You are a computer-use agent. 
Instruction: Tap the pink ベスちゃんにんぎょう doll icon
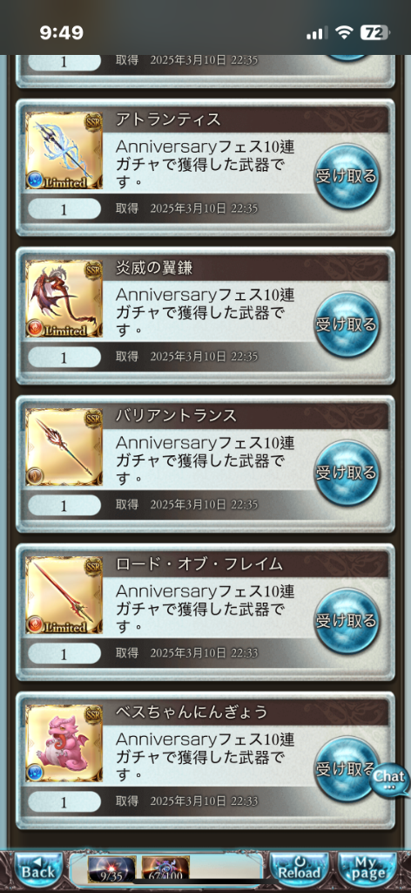pyautogui.click(x=64, y=743)
